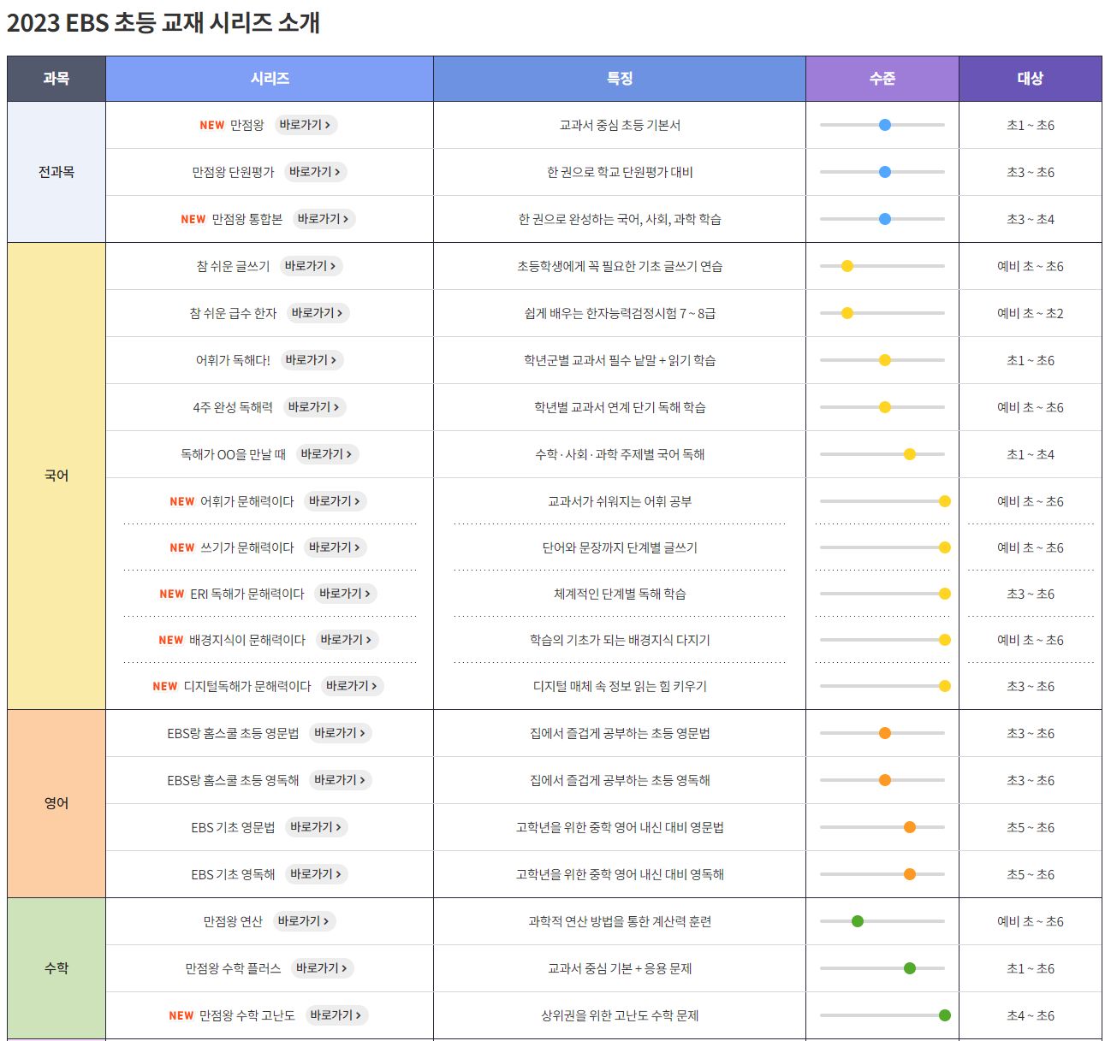Click description 체계적인 단계별 독해 학습
Image resolution: width=1105 pixels, height=1041 pixels.
pos(620,594)
